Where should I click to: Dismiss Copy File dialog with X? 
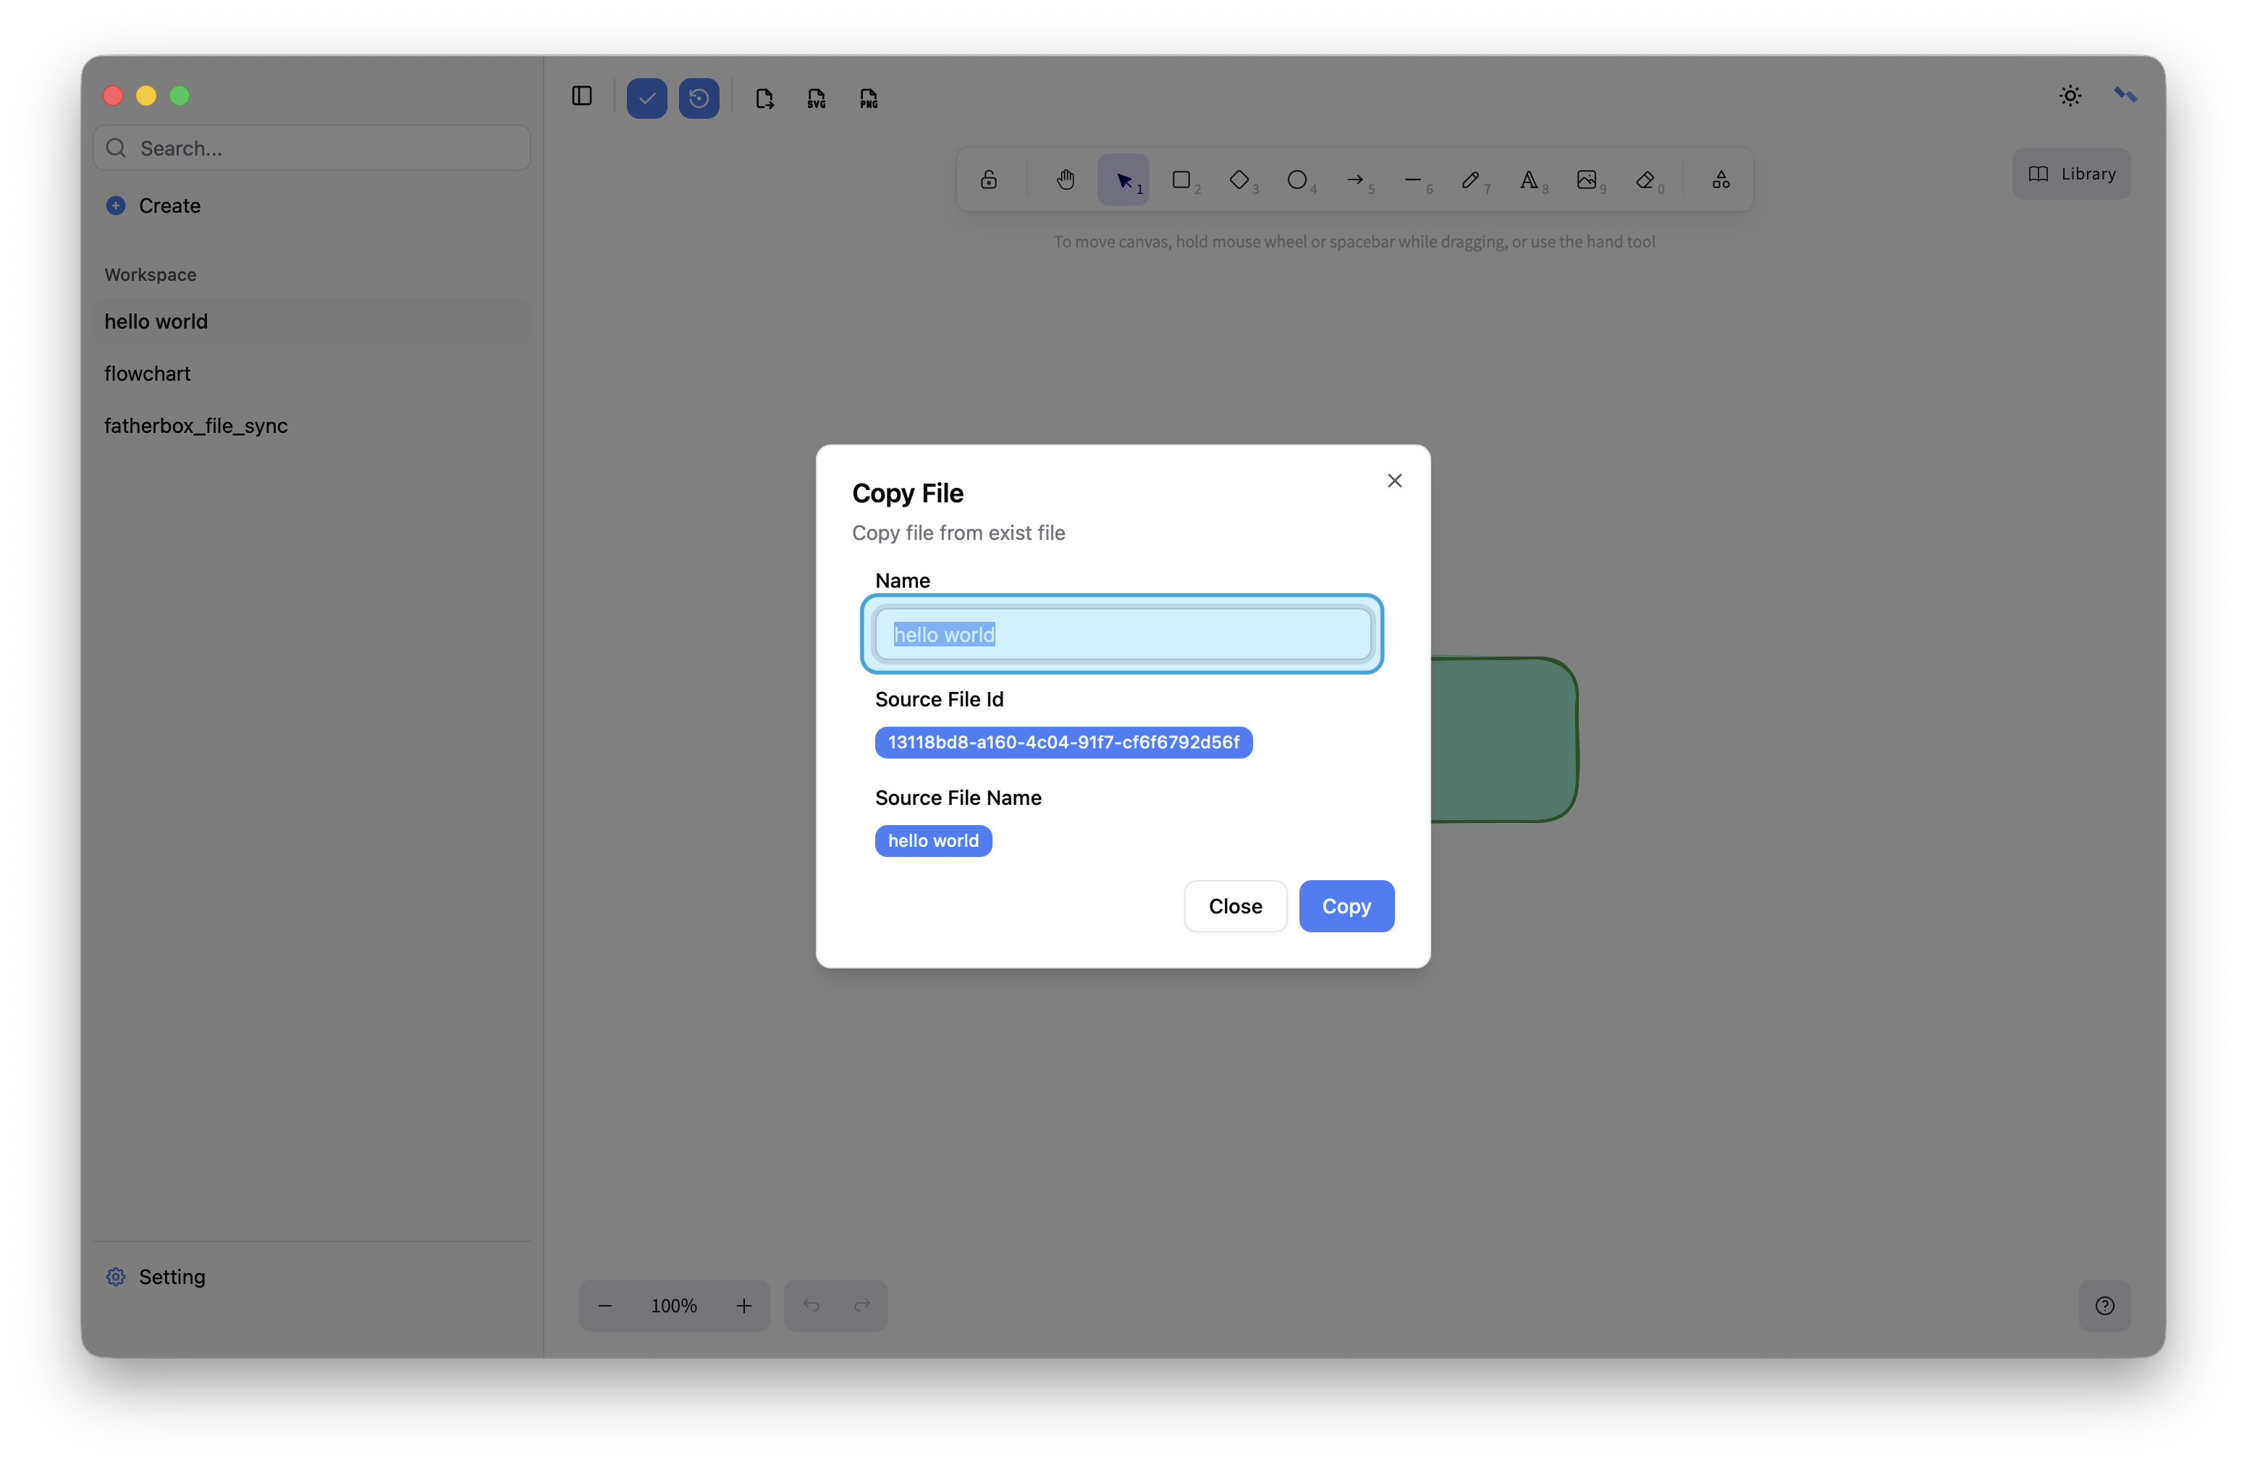pyautogui.click(x=1394, y=481)
